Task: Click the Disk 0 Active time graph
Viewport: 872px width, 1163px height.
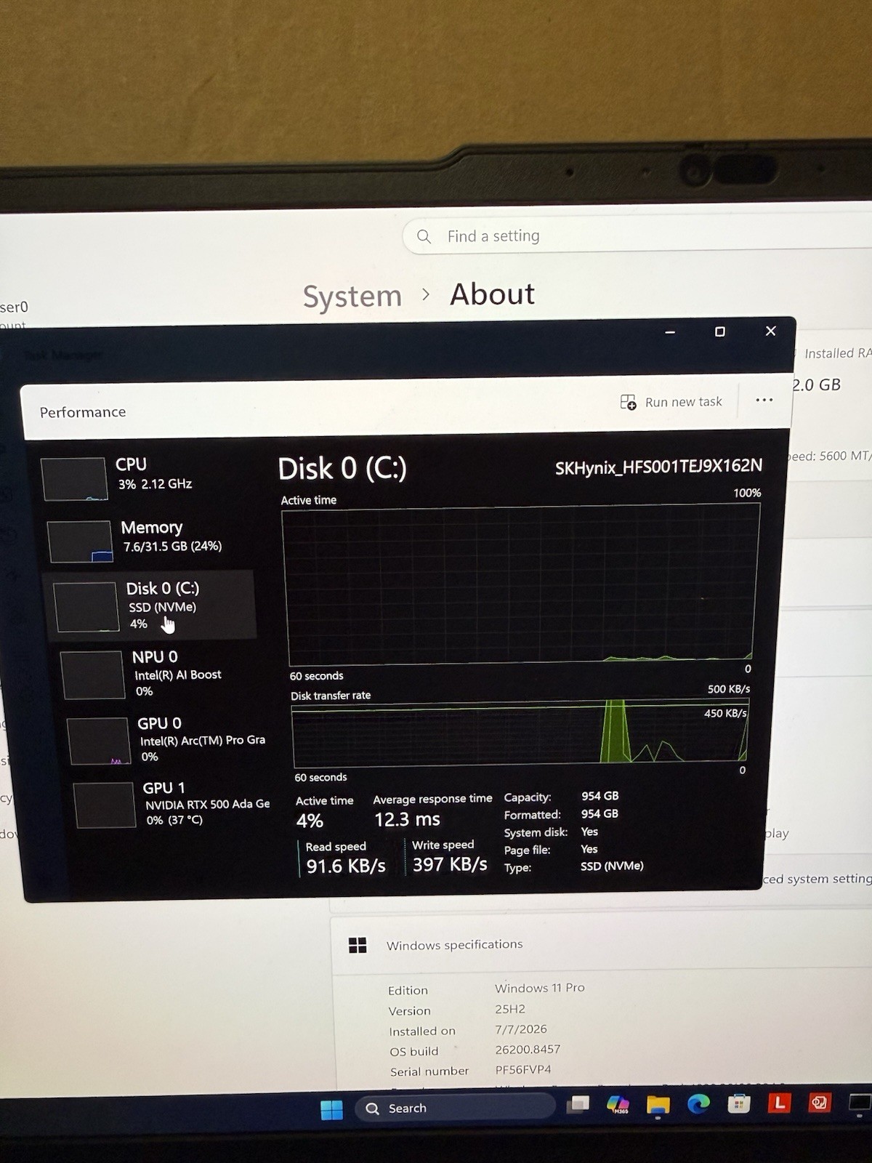Action: point(521,585)
